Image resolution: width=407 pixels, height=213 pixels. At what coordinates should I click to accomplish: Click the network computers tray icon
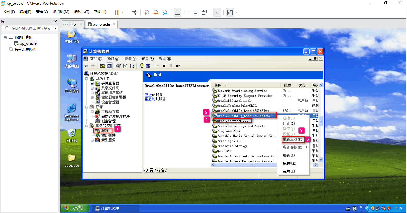point(378,208)
